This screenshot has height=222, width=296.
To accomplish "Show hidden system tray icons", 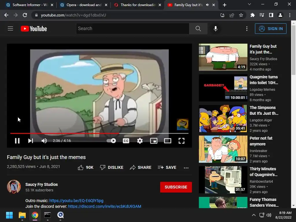I will 254,215.
